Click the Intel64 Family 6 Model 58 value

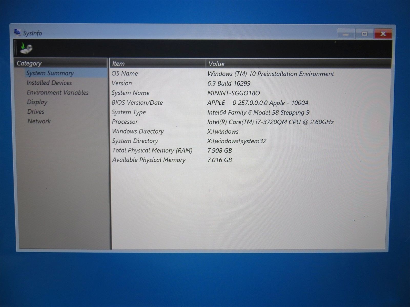(x=258, y=113)
